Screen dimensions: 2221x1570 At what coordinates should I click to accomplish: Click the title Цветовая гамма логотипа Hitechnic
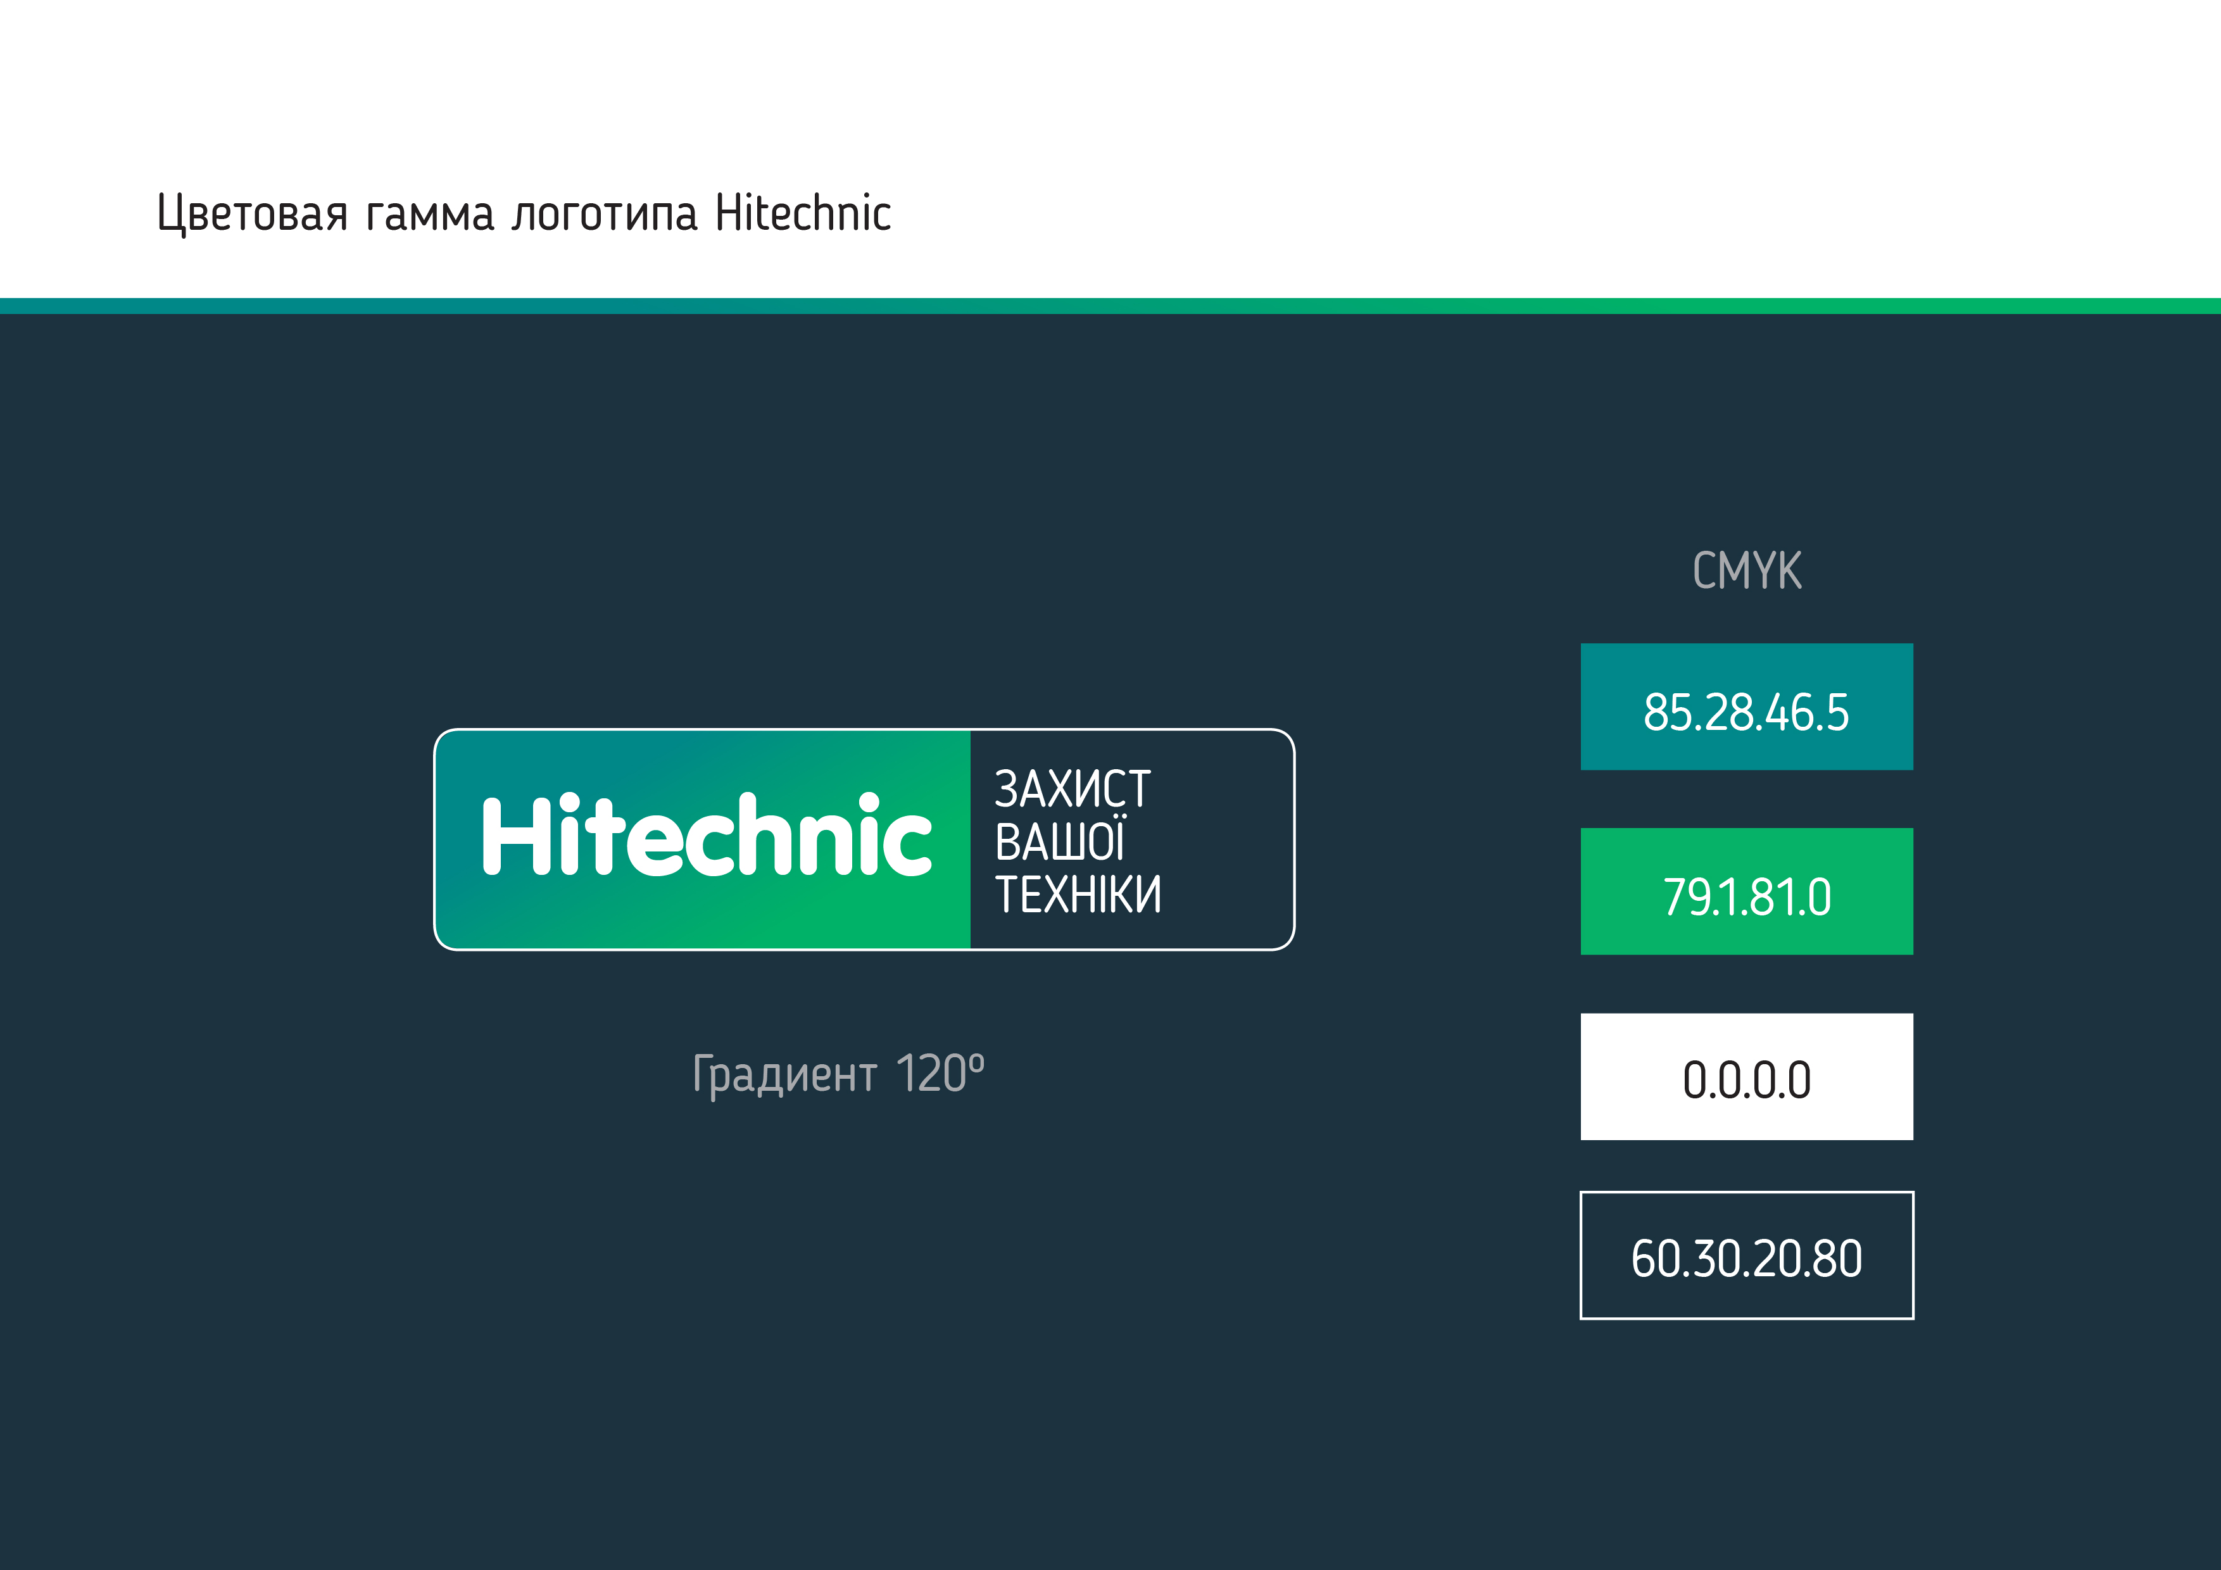[x=524, y=213]
